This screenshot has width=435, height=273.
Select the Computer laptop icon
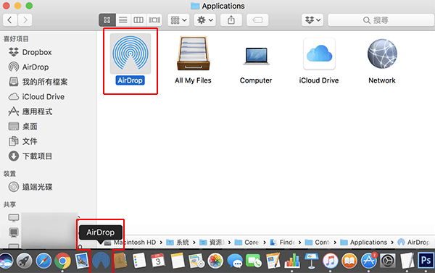click(256, 56)
